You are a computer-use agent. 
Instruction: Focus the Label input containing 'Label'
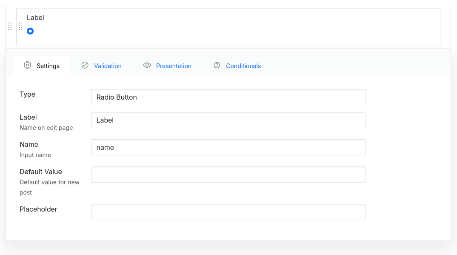(228, 120)
